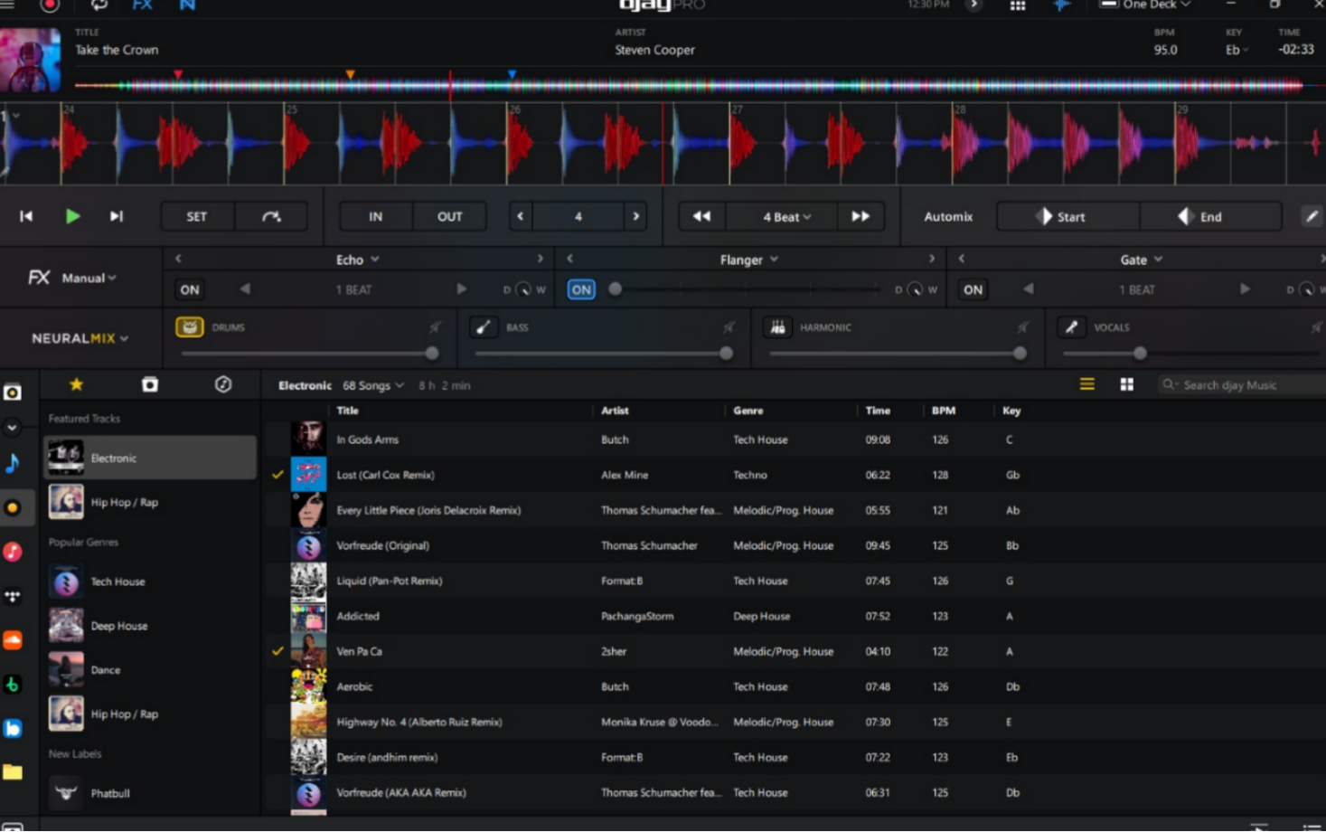The height and width of the screenshot is (832, 1326).
Task: Switch to the history clock tab
Action: point(223,384)
